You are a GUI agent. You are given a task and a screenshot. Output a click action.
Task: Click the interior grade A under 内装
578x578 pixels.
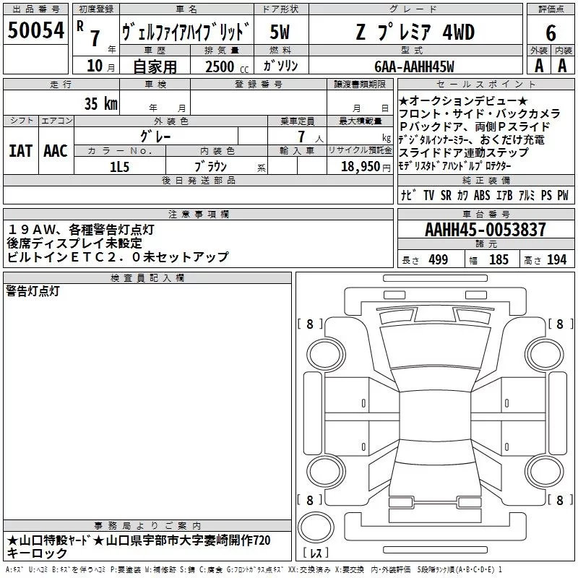[562, 66]
